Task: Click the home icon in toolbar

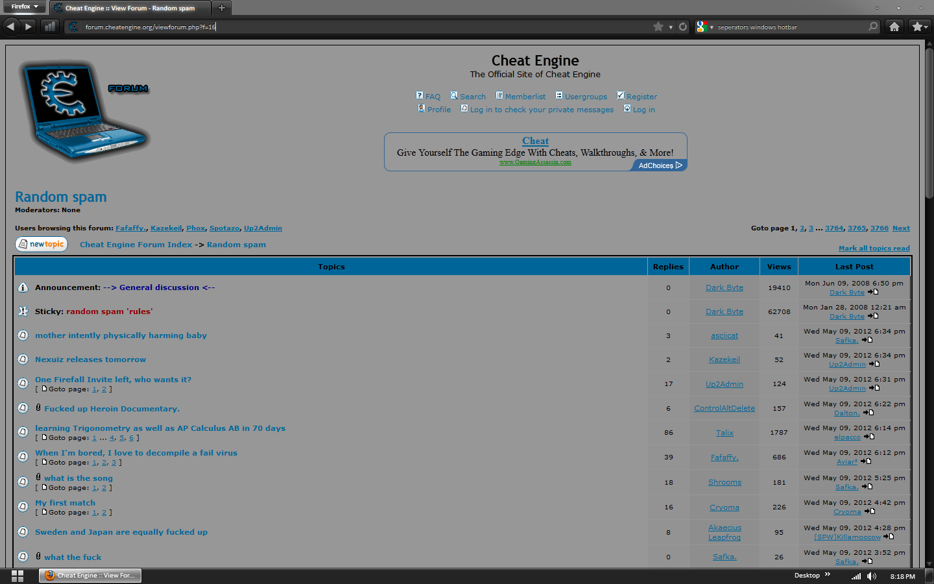Action: pyautogui.click(x=894, y=27)
